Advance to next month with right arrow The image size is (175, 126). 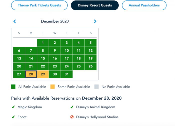(x=95, y=21)
